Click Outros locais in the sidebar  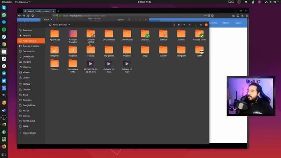click(x=31, y=133)
